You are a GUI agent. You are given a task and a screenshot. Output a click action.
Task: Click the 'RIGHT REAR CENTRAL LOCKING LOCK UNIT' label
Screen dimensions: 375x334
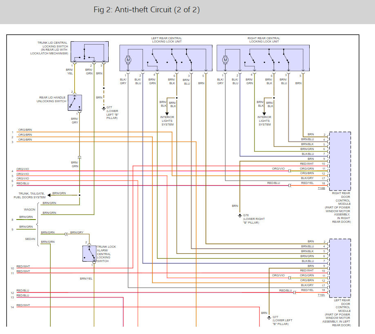[x=264, y=40]
